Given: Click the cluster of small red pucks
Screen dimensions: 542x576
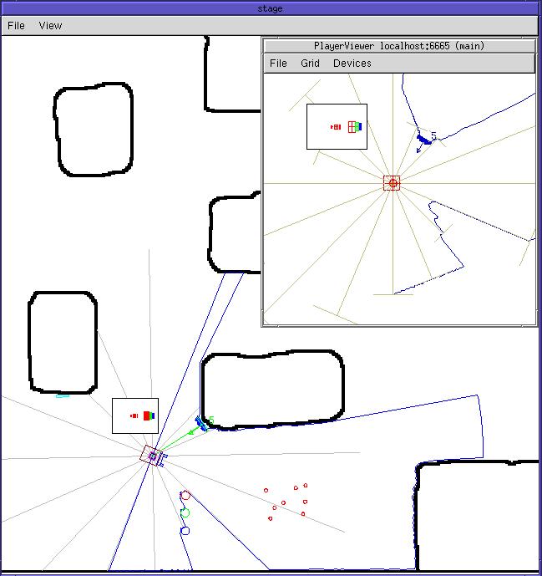Looking at the screenshot, I should (287, 502).
